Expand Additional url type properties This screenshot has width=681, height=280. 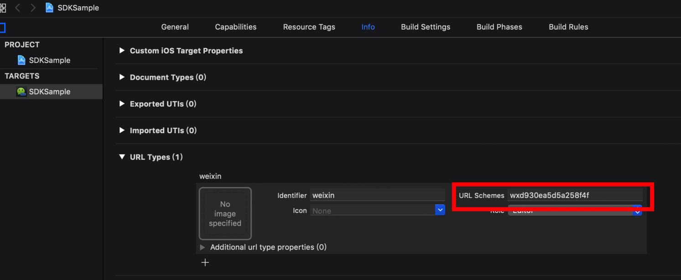[x=203, y=247]
